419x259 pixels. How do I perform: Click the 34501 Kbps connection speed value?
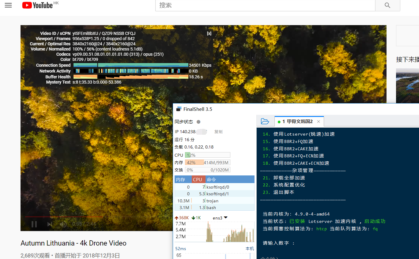[x=200, y=65]
